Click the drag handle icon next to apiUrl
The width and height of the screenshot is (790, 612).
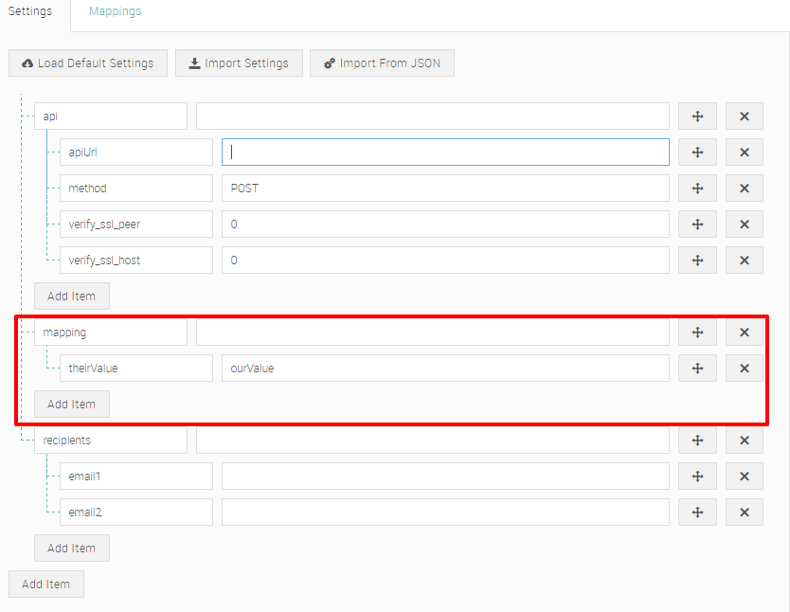[x=697, y=152]
